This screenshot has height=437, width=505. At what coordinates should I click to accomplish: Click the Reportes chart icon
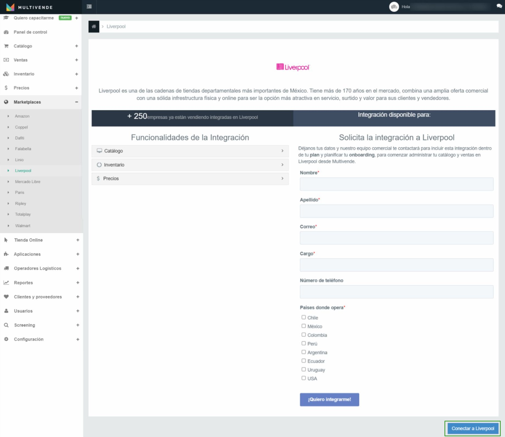click(x=6, y=283)
